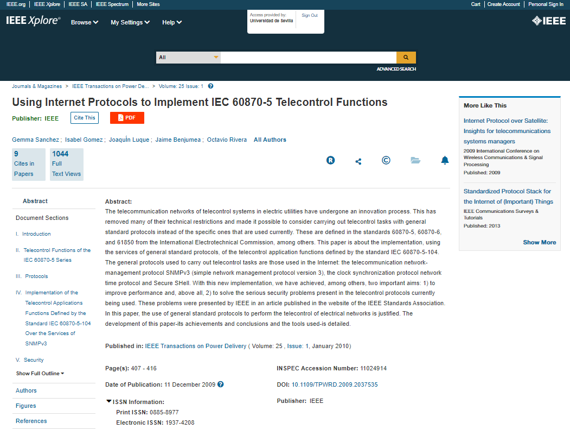Screen dimensions: 570x429
Task: Click in the search text field
Action: 308,58
